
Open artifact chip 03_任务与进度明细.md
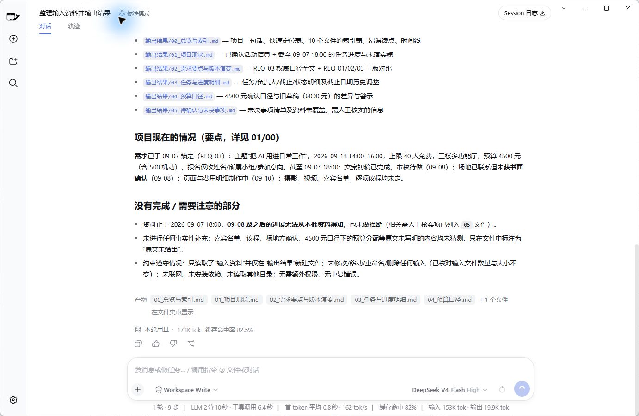[x=386, y=300]
